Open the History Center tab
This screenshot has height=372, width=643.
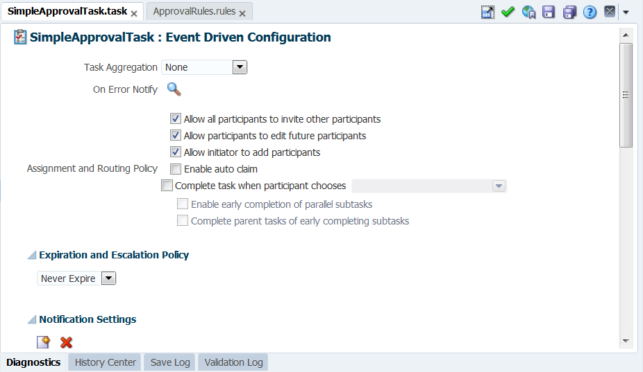105,362
